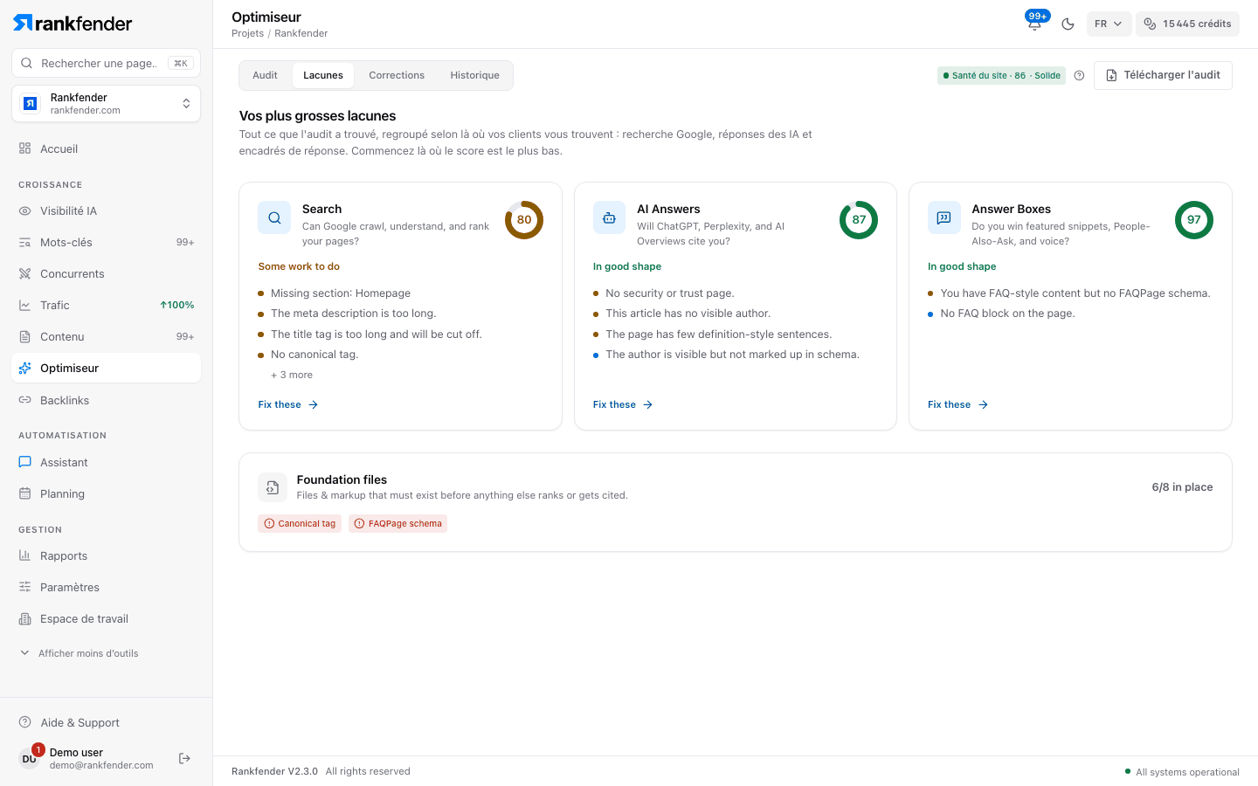This screenshot has height=786, width=1258.
Task: Click the Projets breadcrumb
Action: pos(247,33)
